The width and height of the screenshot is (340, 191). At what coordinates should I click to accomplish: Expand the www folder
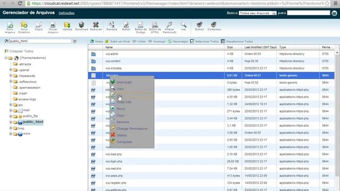tap(11, 134)
